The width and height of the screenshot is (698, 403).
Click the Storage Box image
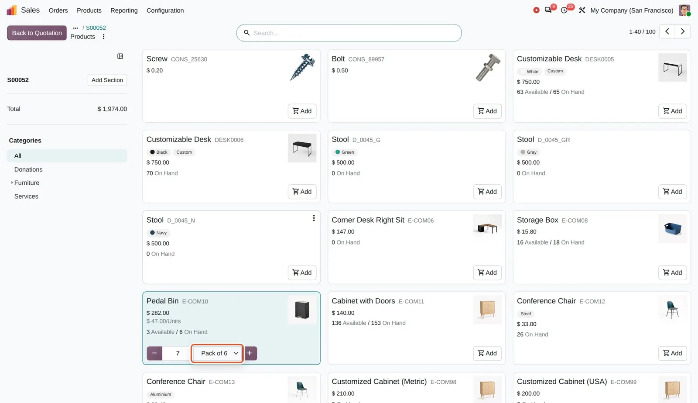coord(672,228)
